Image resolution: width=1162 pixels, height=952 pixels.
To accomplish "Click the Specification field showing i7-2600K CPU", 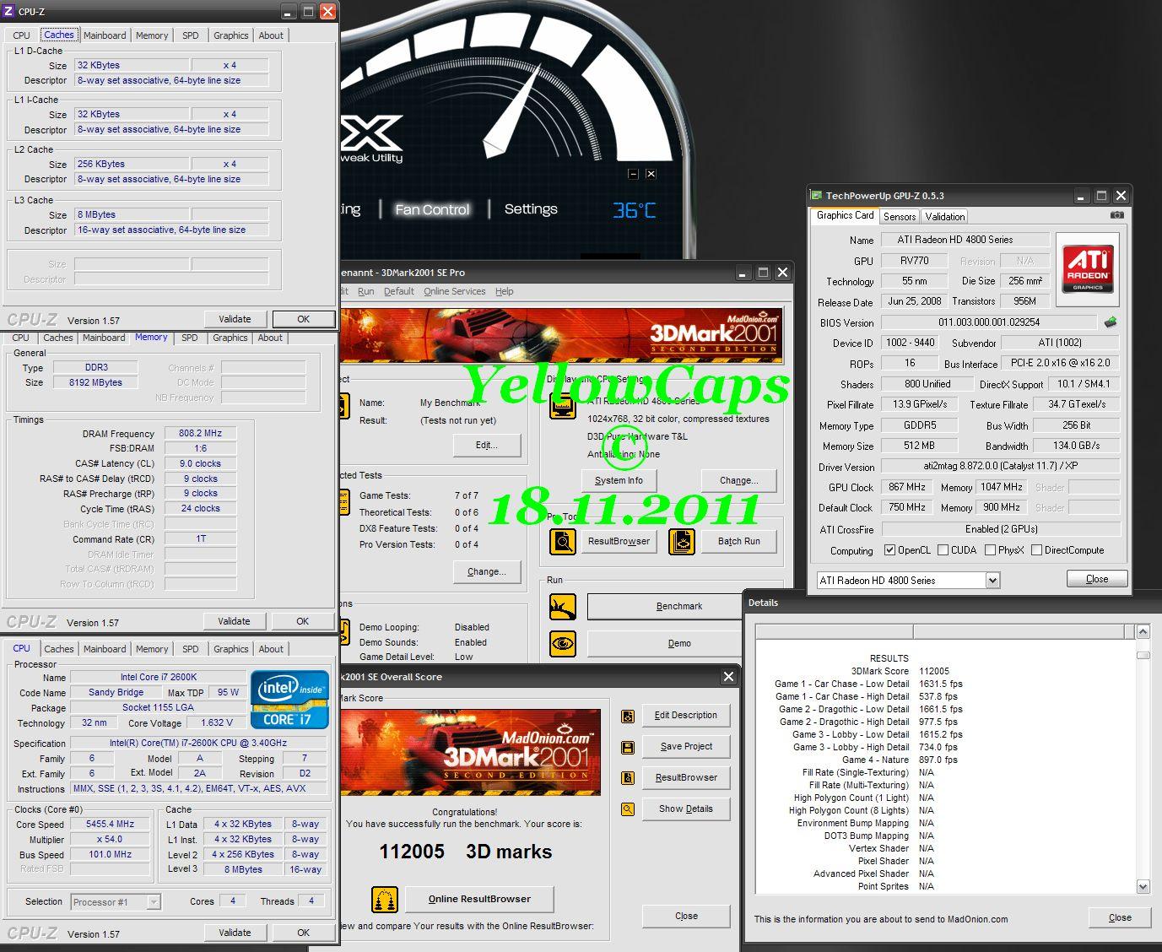I will pyautogui.click(x=197, y=744).
